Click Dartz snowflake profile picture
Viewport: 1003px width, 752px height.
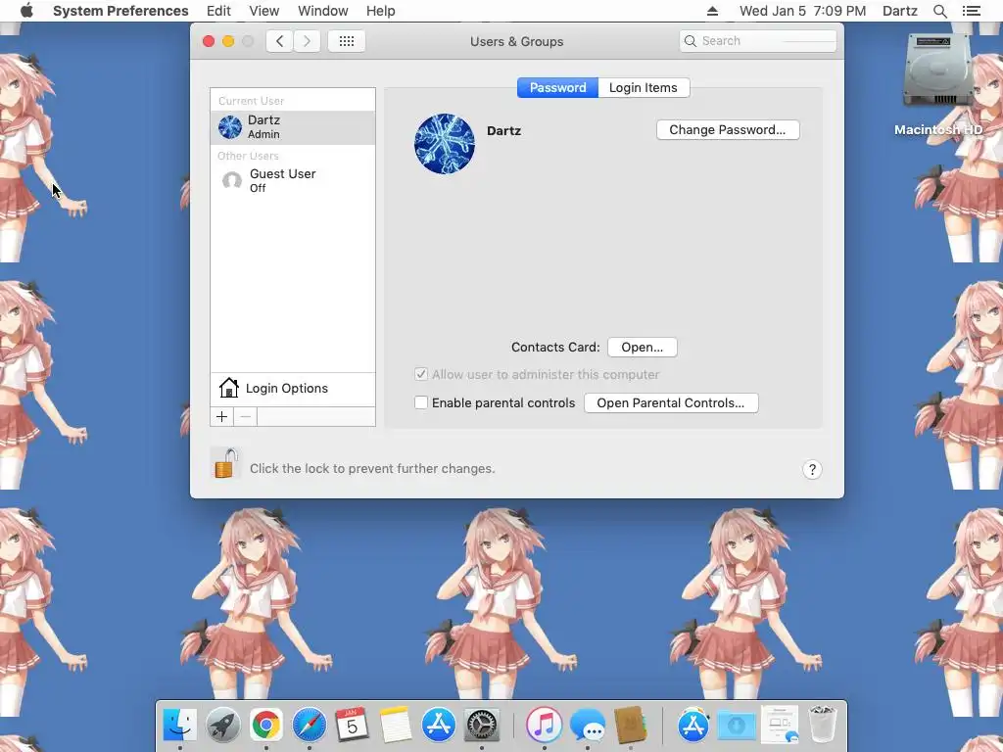click(x=445, y=144)
